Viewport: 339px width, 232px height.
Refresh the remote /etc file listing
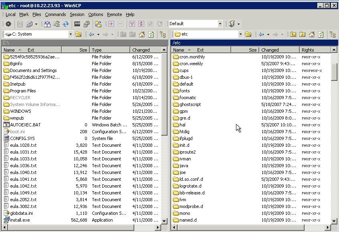pyautogui.click(x=320, y=34)
